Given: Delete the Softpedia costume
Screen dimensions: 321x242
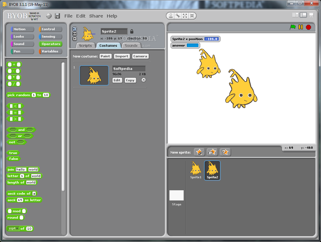Looking at the screenshot, I should pyautogui.click(x=144, y=80).
